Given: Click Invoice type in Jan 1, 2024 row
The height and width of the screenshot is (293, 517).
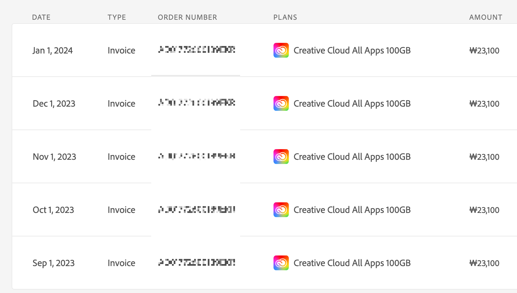Looking at the screenshot, I should 122,50.
